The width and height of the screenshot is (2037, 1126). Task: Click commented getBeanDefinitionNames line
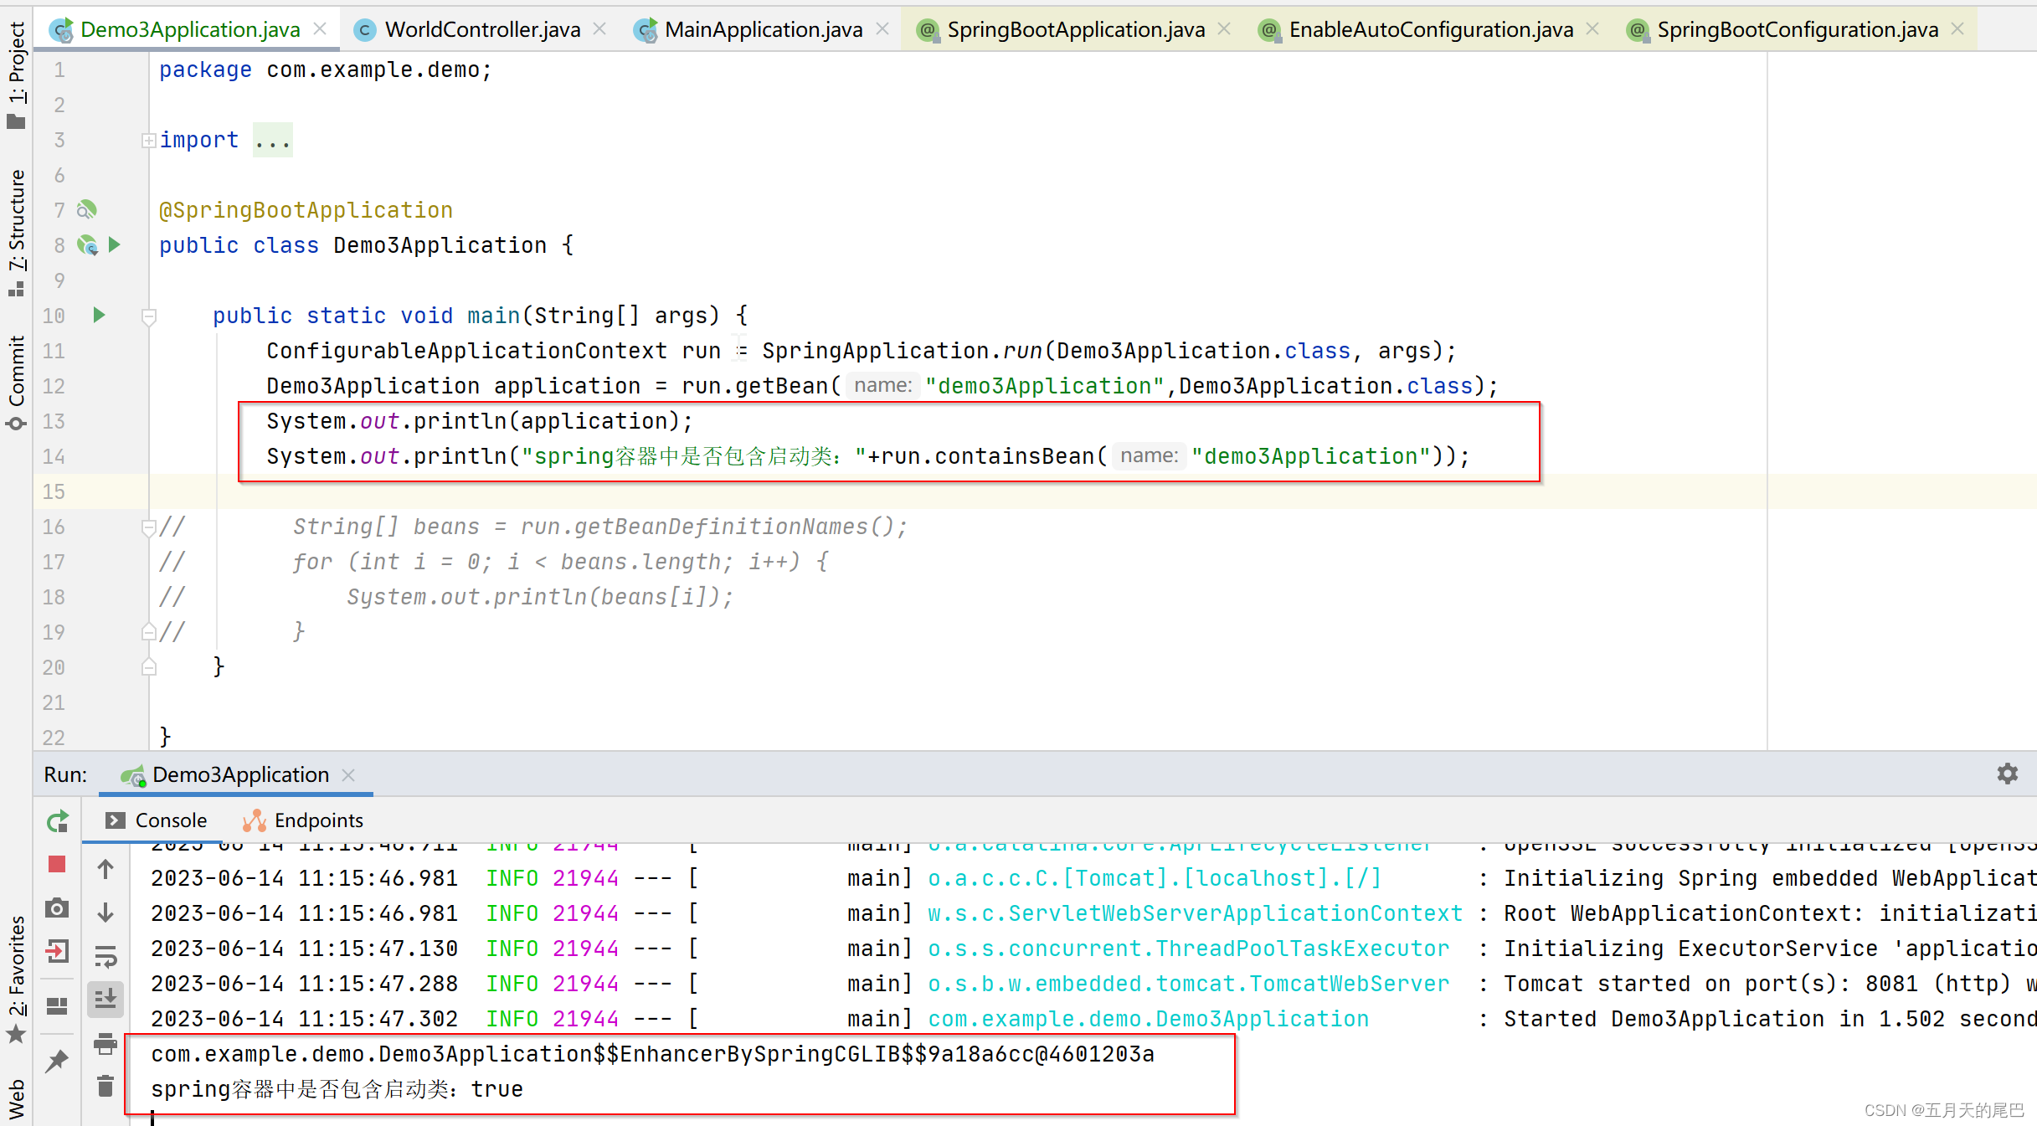click(x=600, y=527)
